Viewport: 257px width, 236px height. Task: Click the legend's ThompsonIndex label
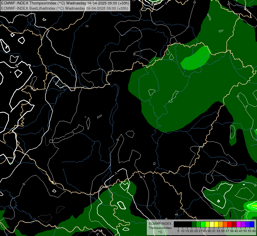(160, 228)
